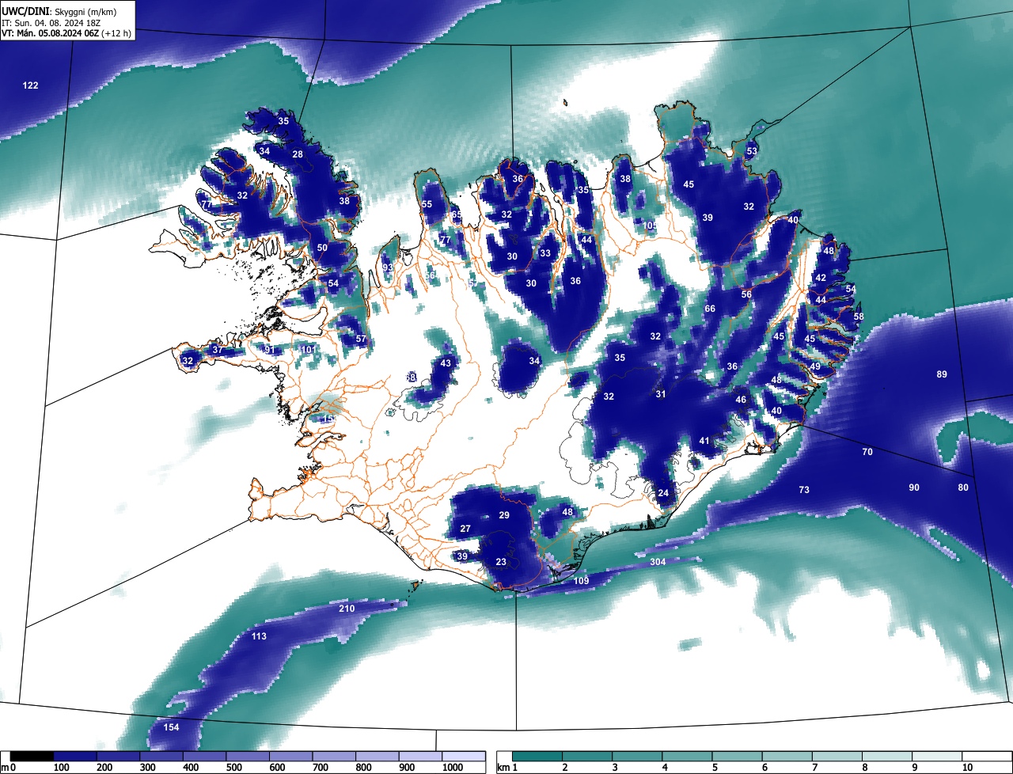Select the offshore value 89 in the east
Image resolution: width=1013 pixels, height=774 pixels.
click(x=941, y=374)
